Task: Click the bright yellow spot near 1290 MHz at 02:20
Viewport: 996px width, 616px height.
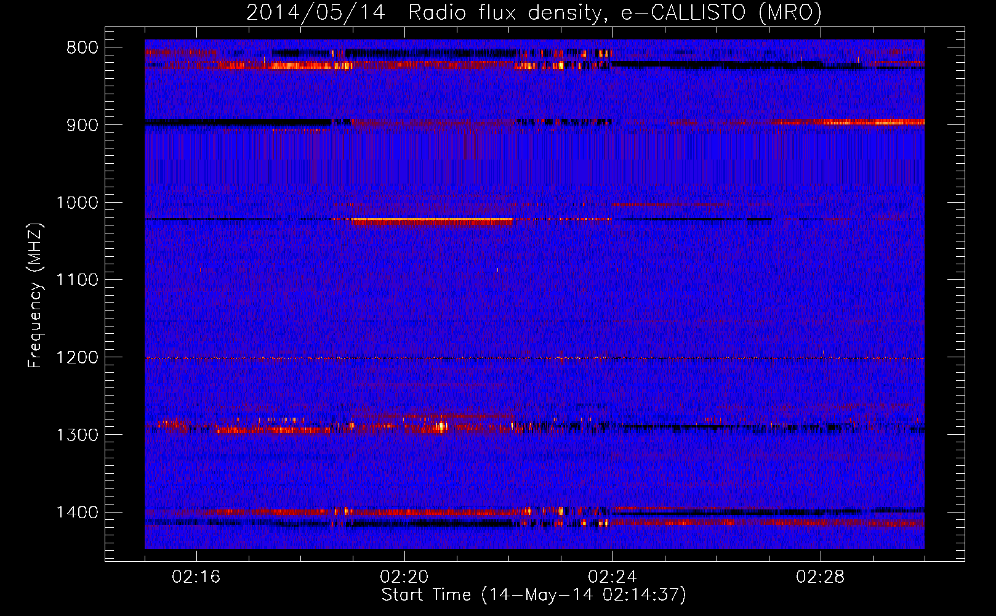Action: tap(440, 426)
